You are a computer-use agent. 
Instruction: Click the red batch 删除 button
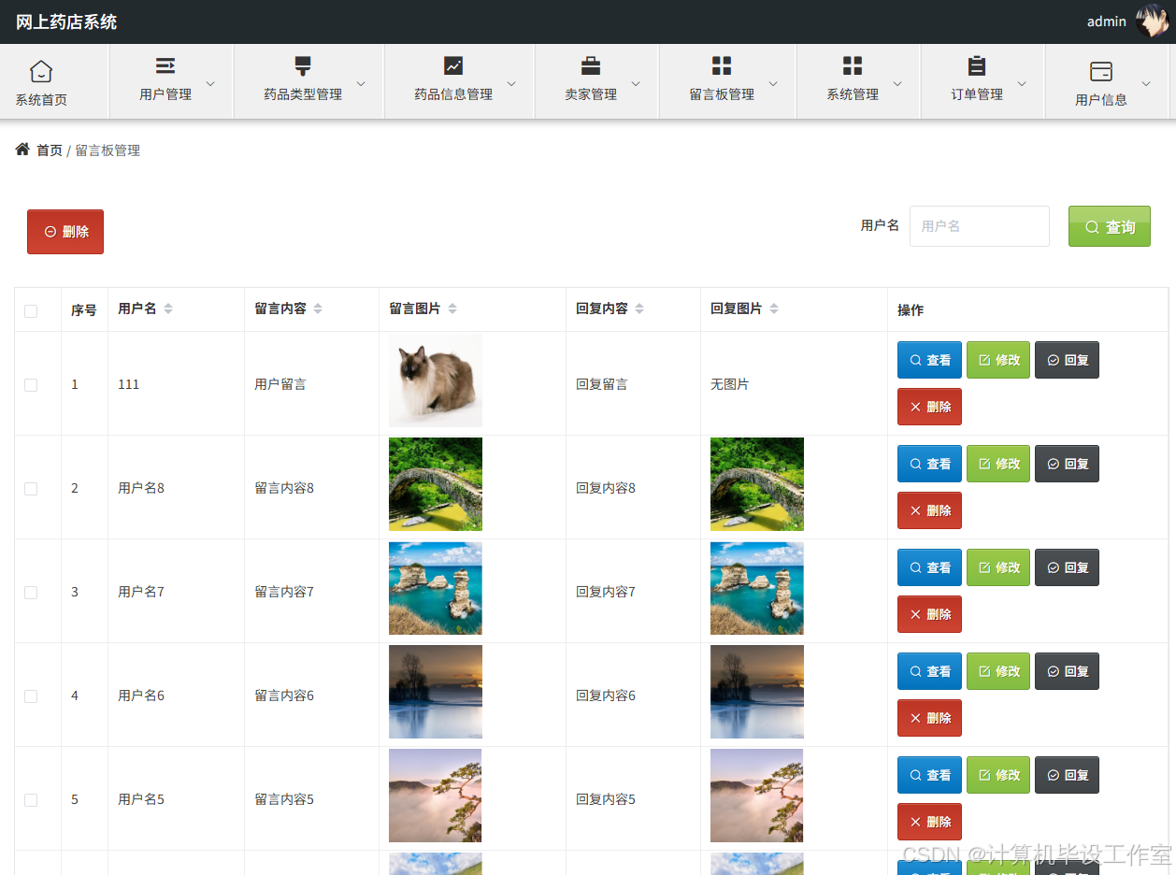click(65, 232)
